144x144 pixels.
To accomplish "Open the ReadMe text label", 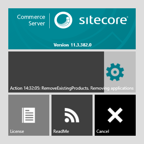I will coord(61,131).
